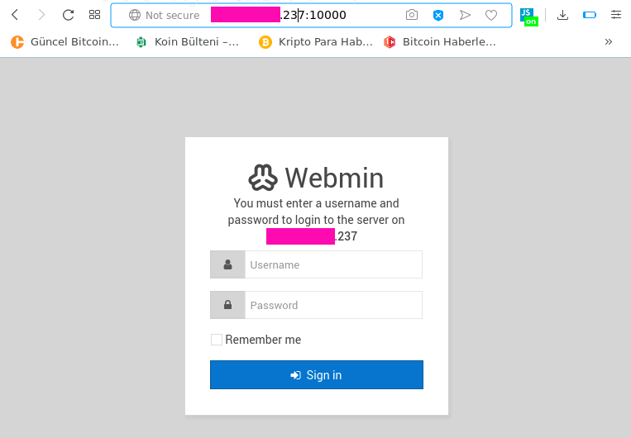
Task: Open the Güncel Bitcoin bookmark
Action: click(x=65, y=41)
